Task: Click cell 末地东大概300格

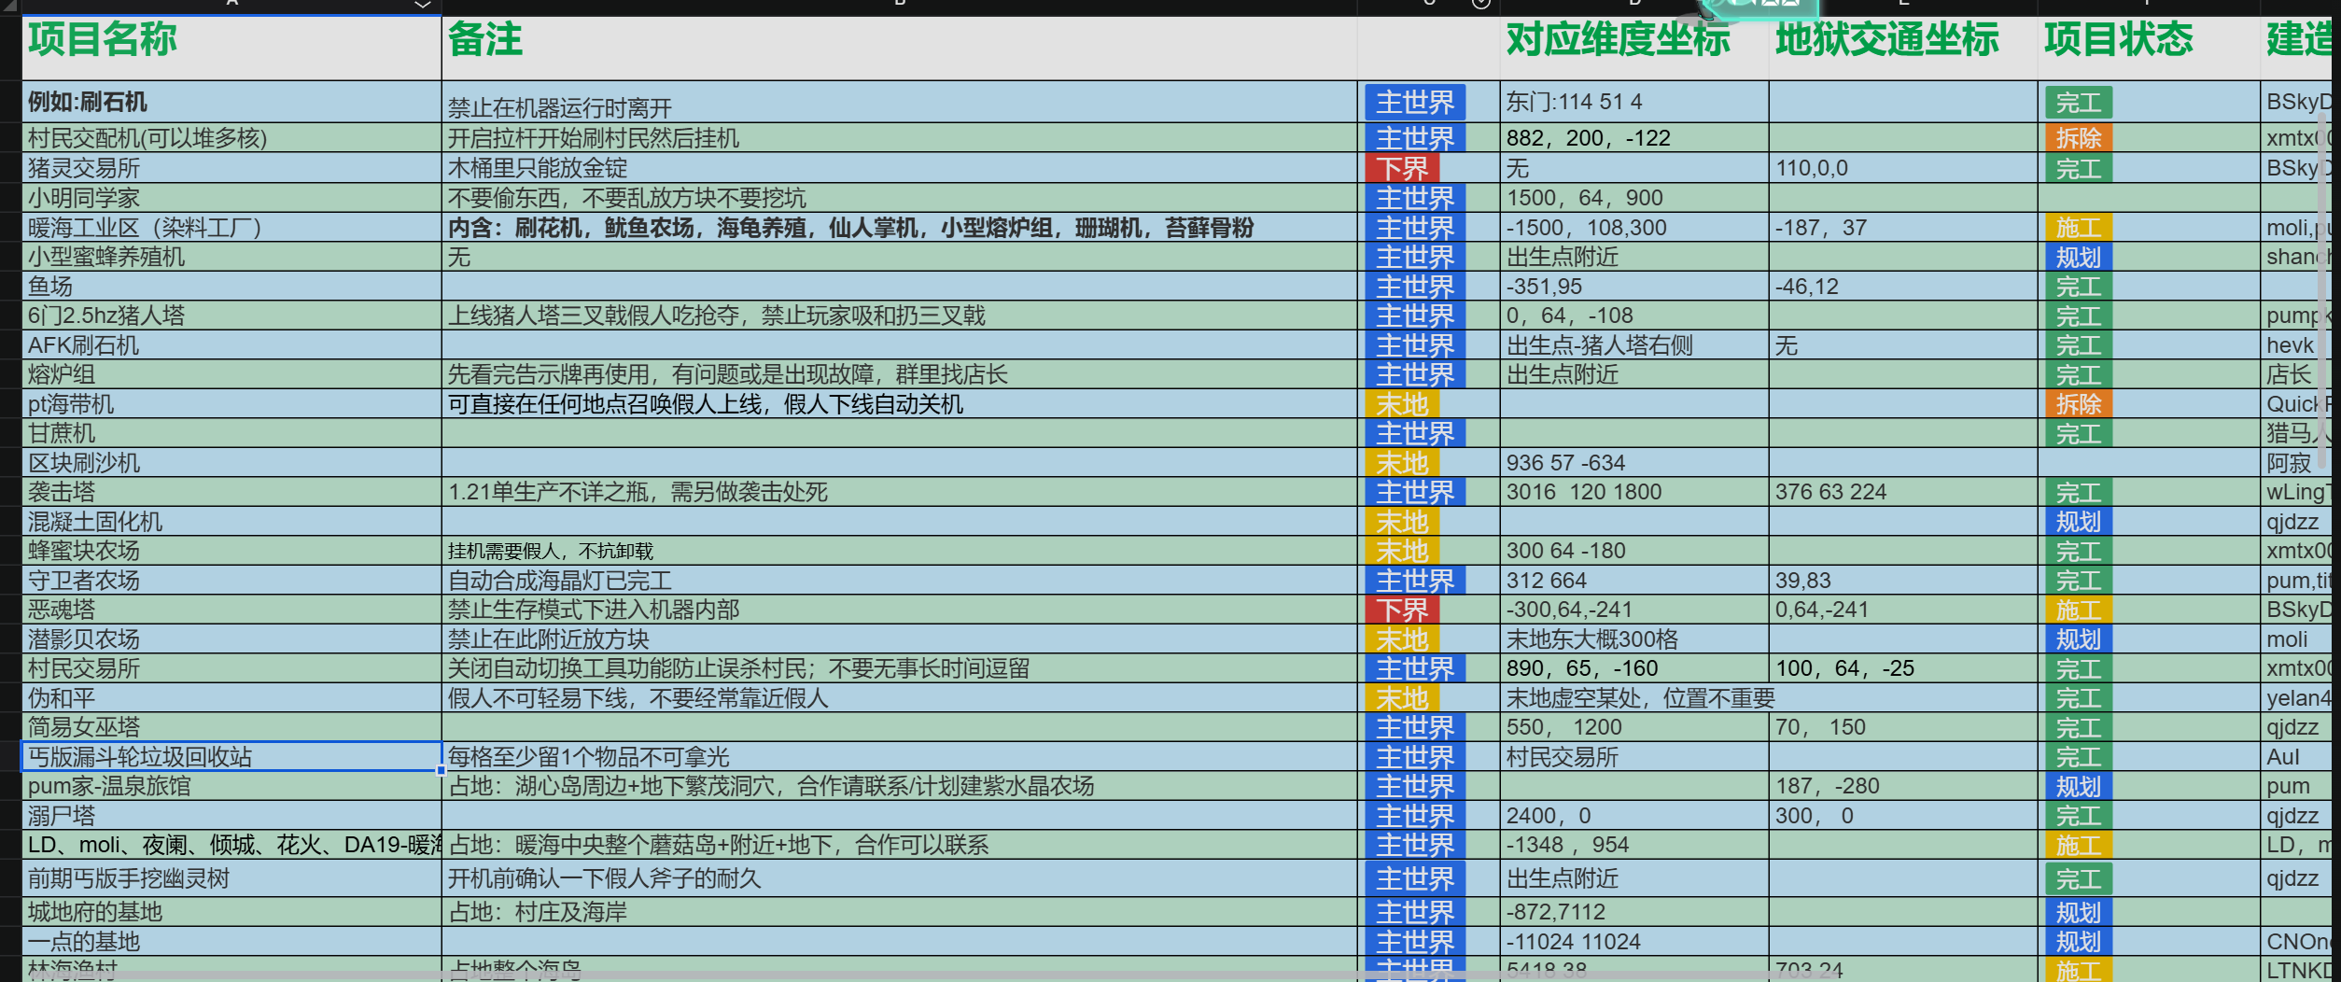Action: 1633,639
